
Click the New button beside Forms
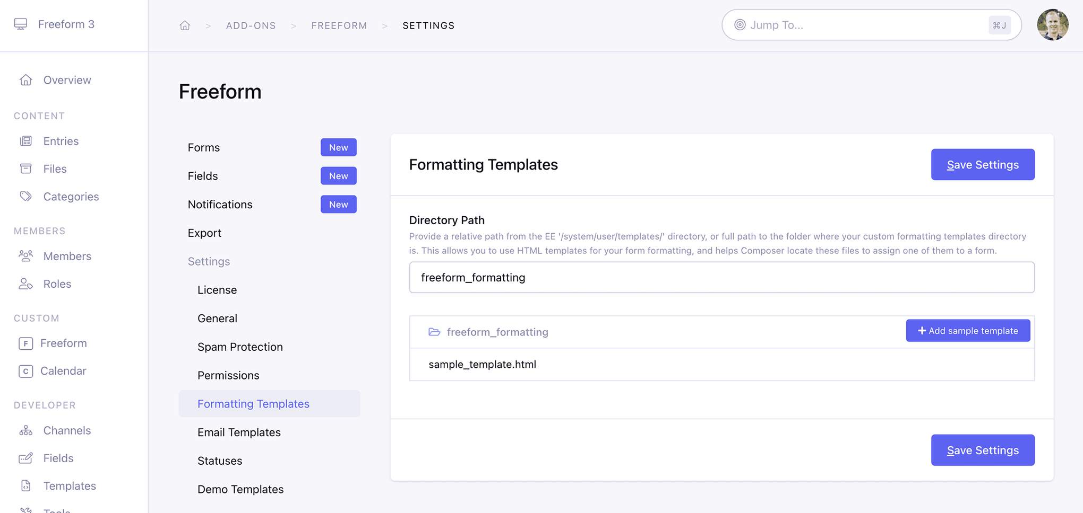[x=338, y=147]
